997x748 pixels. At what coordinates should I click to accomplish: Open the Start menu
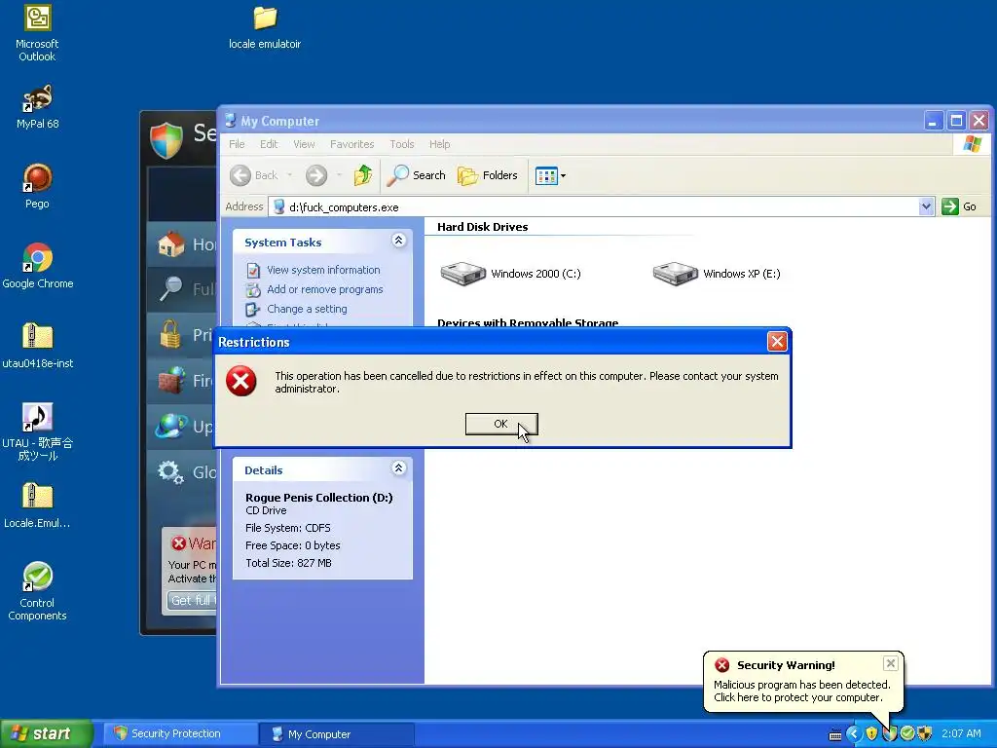(x=46, y=733)
